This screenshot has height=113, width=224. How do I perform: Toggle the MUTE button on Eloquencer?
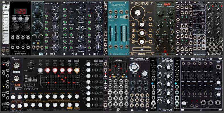[33, 105]
